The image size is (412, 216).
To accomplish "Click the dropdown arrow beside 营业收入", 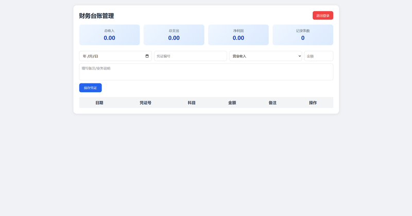I will coord(300,56).
